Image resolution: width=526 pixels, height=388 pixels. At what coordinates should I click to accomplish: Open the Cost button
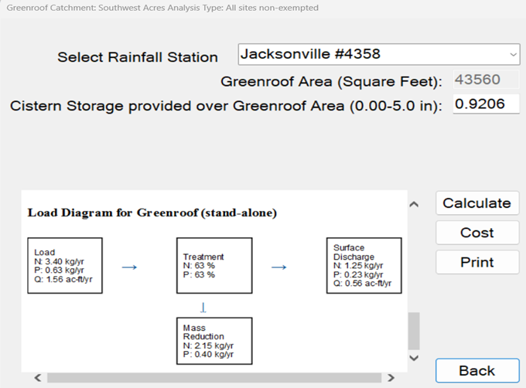(476, 233)
